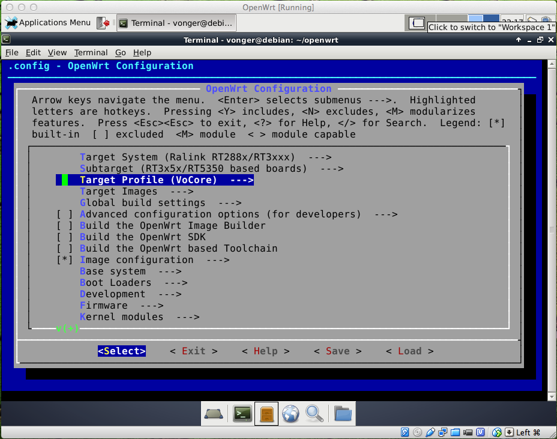Open the Help menu in the menu bar
Screen dimensions: 557x439
(142, 53)
